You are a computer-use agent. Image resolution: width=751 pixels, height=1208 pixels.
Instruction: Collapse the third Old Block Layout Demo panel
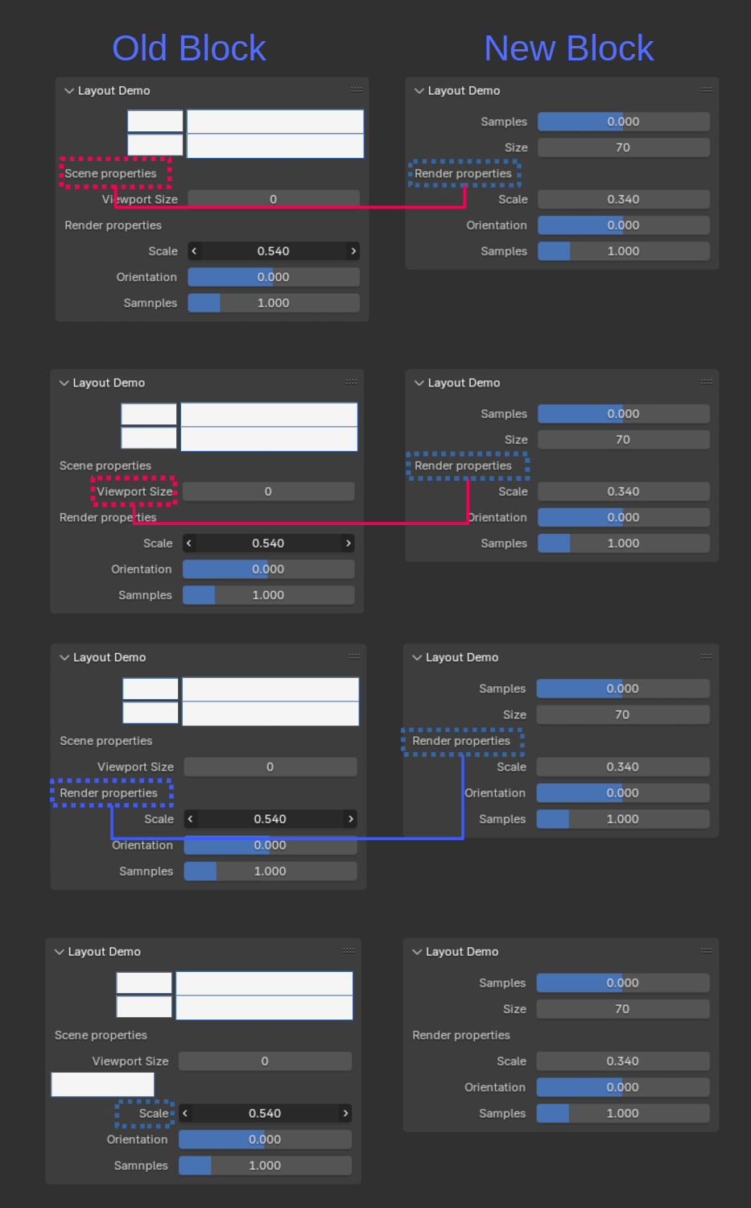[x=64, y=658]
